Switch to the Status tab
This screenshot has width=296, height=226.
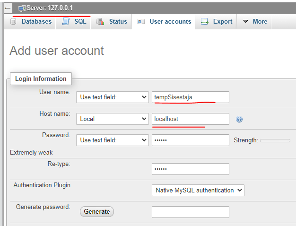click(x=117, y=22)
